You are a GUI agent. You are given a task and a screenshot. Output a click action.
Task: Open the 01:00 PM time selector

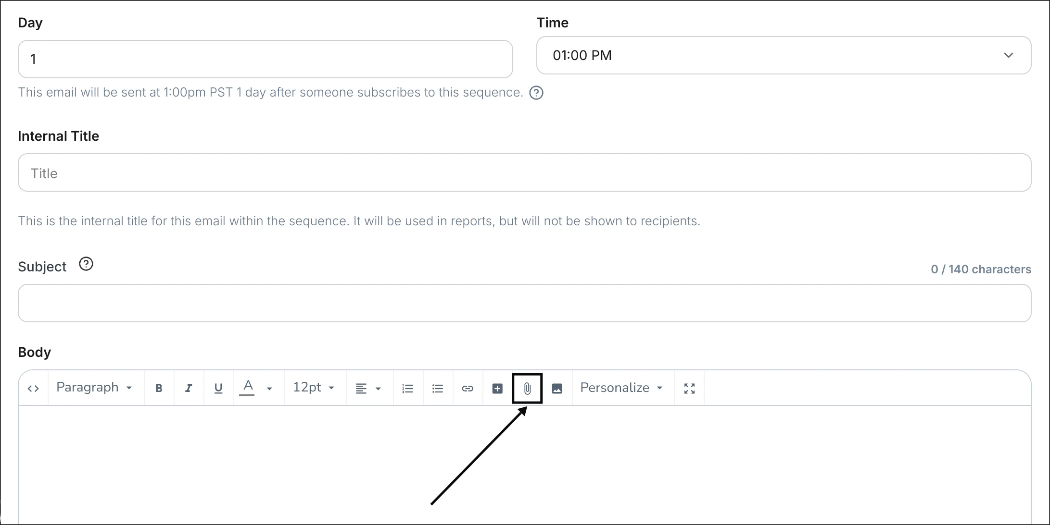pos(784,55)
